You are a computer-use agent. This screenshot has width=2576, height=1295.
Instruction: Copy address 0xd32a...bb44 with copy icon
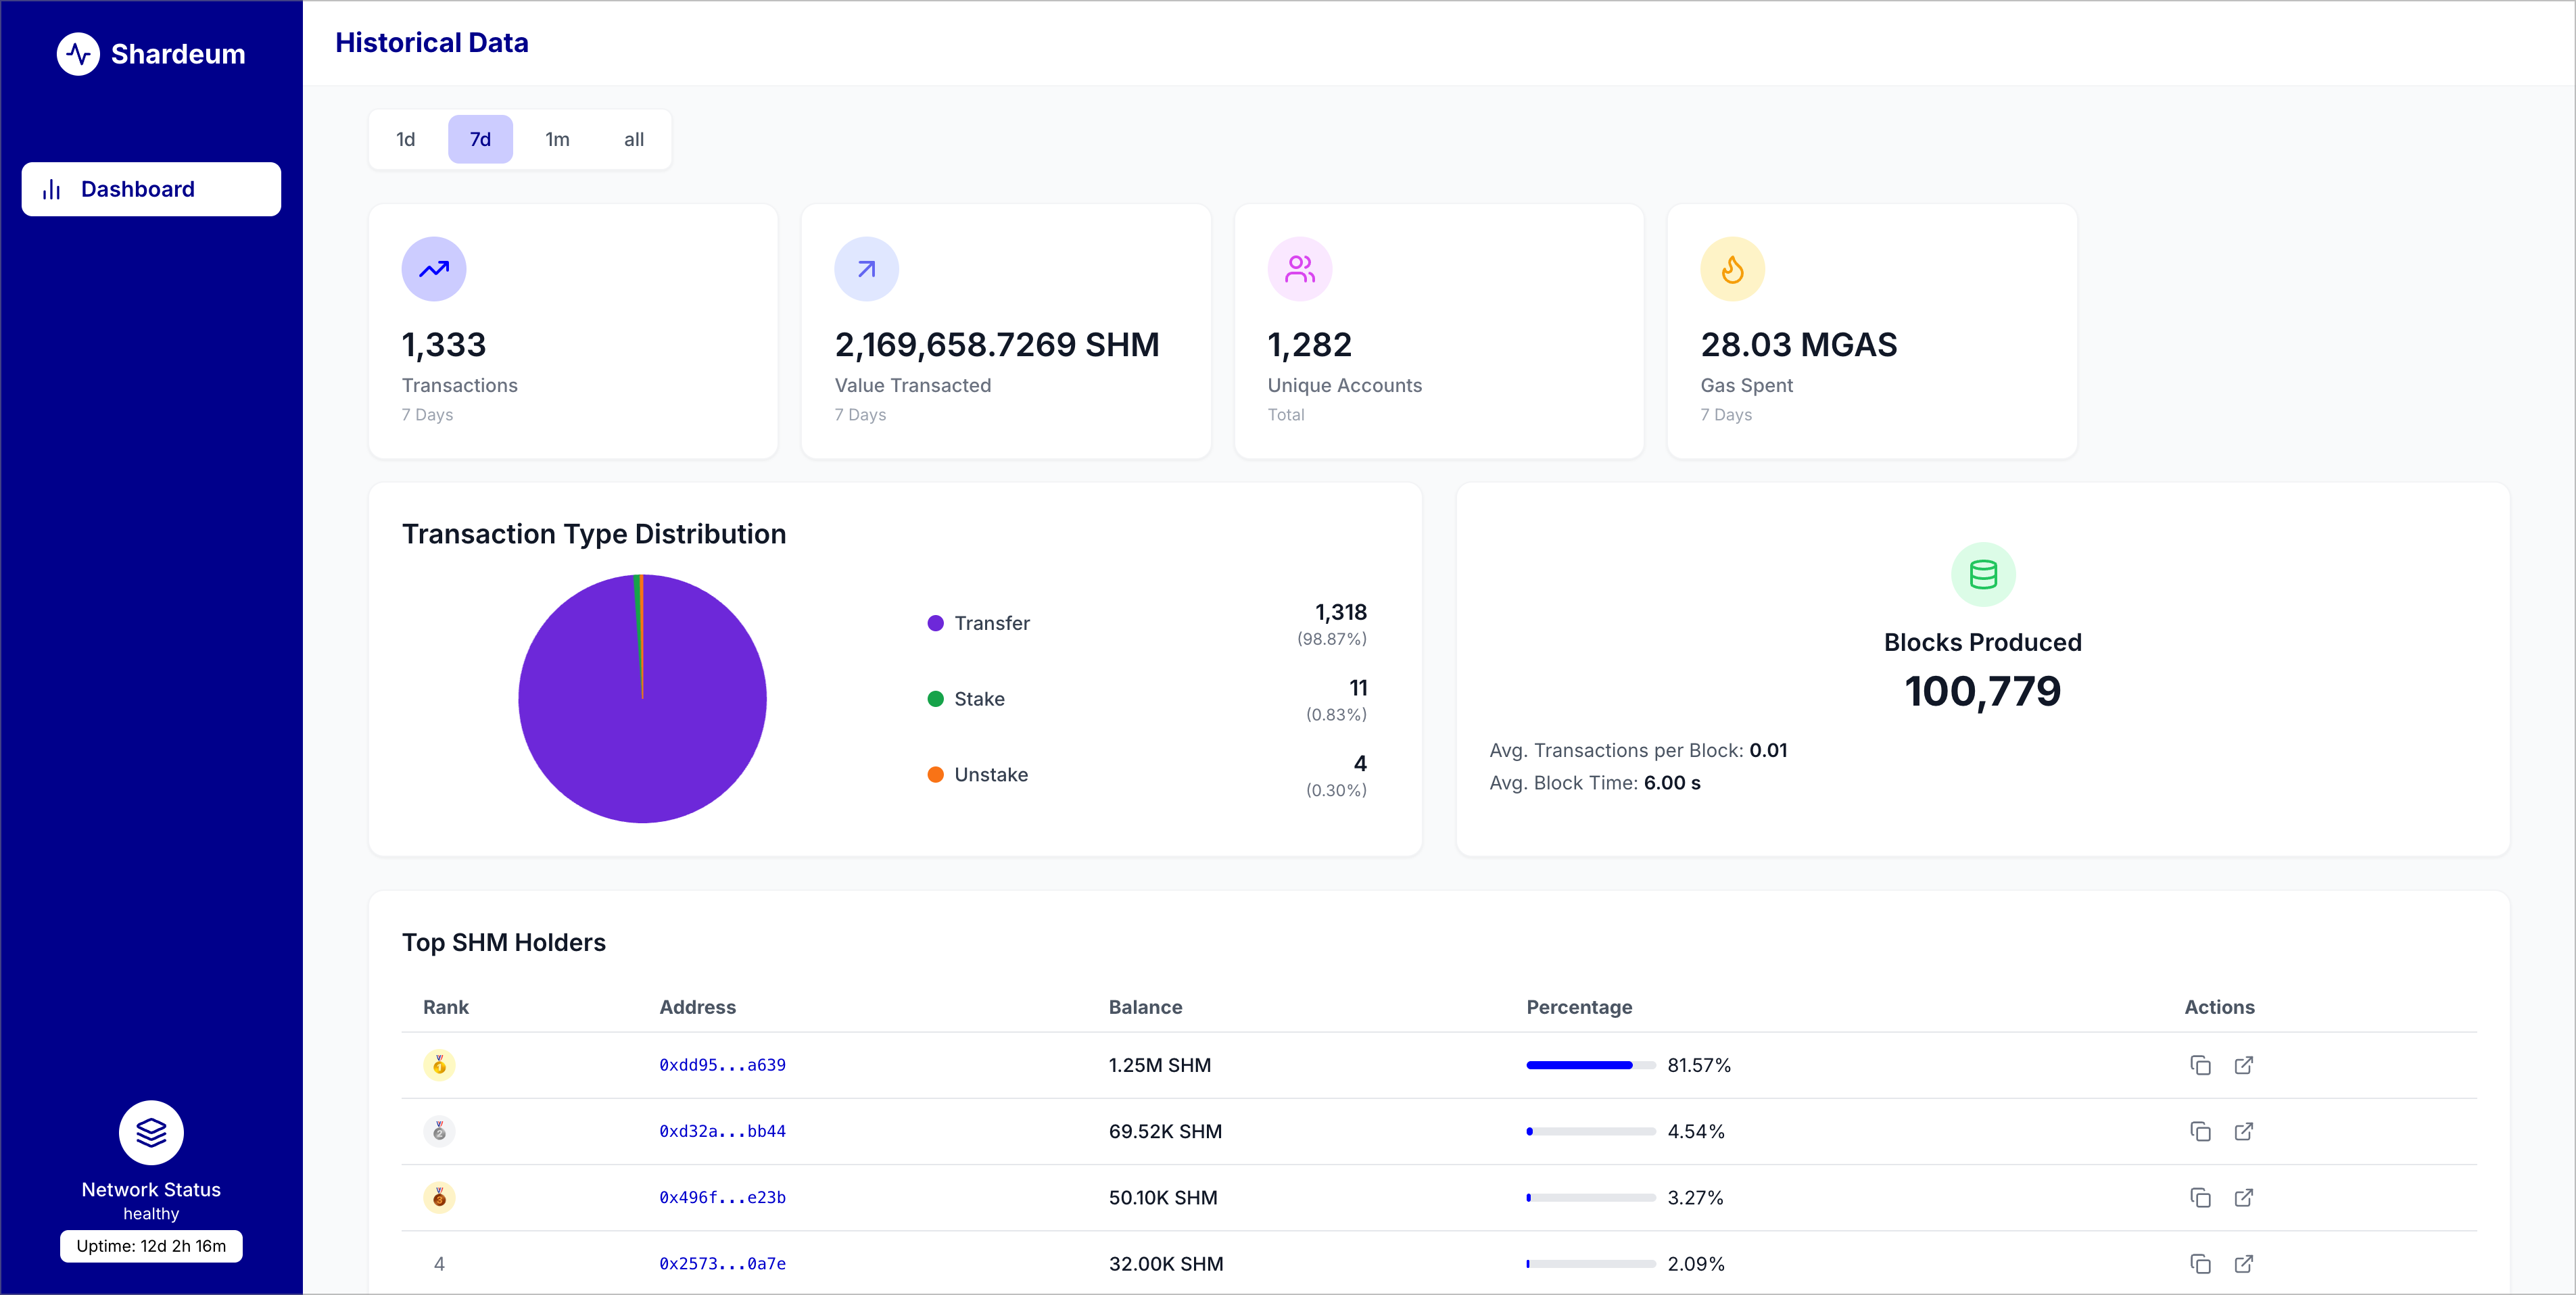pyautogui.click(x=2200, y=1131)
